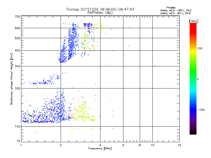Click the x-axis tick label "8"
The width and height of the screenshot is (211, 158).
click(140, 145)
